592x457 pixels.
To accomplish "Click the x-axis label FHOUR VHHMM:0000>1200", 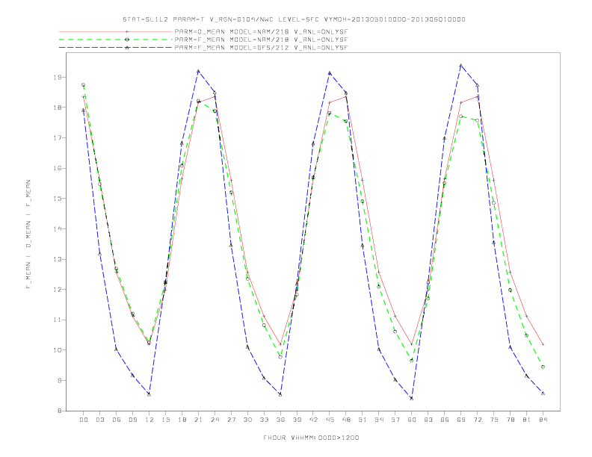I will click(x=311, y=438).
